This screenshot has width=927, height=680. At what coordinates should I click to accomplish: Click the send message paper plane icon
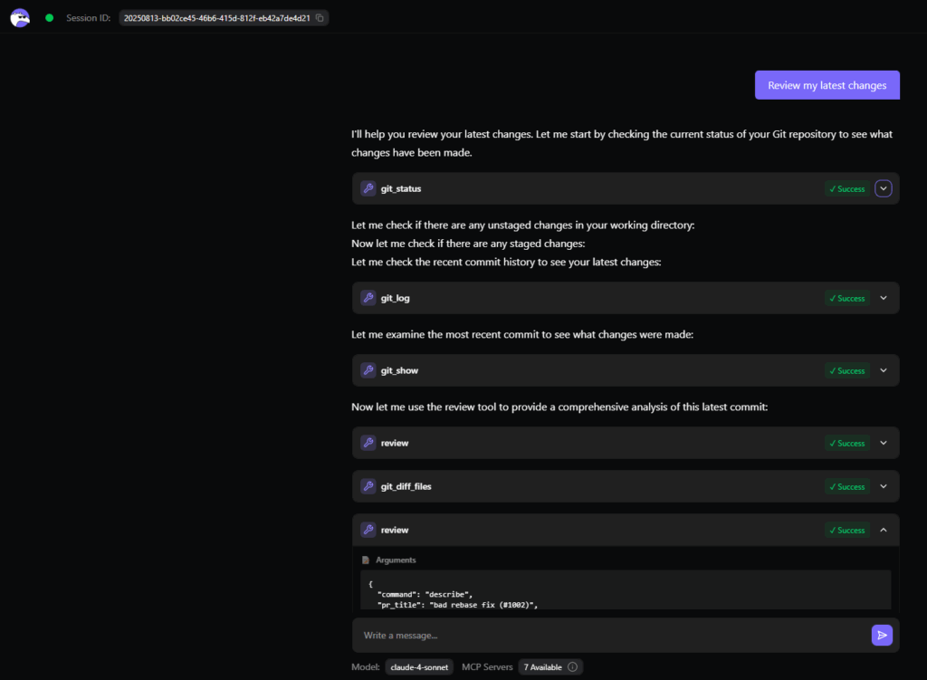[x=882, y=635]
